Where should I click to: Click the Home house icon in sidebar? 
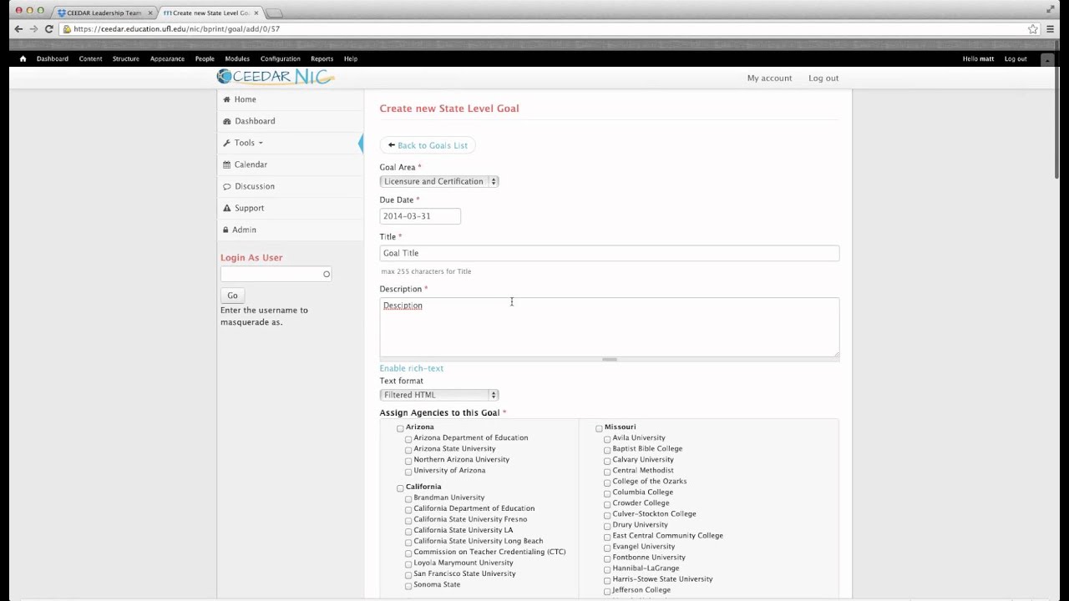(x=226, y=99)
